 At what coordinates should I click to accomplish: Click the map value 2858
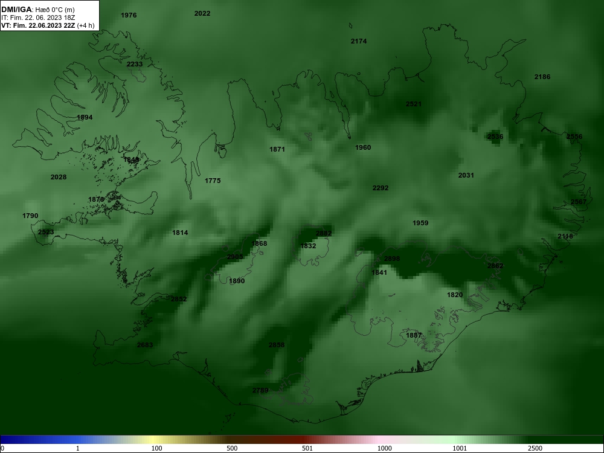click(x=277, y=345)
